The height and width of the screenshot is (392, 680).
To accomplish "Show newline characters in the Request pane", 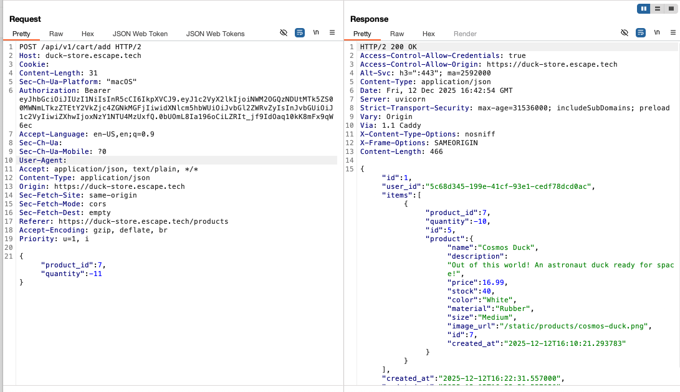I will pyautogui.click(x=316, y=32).
